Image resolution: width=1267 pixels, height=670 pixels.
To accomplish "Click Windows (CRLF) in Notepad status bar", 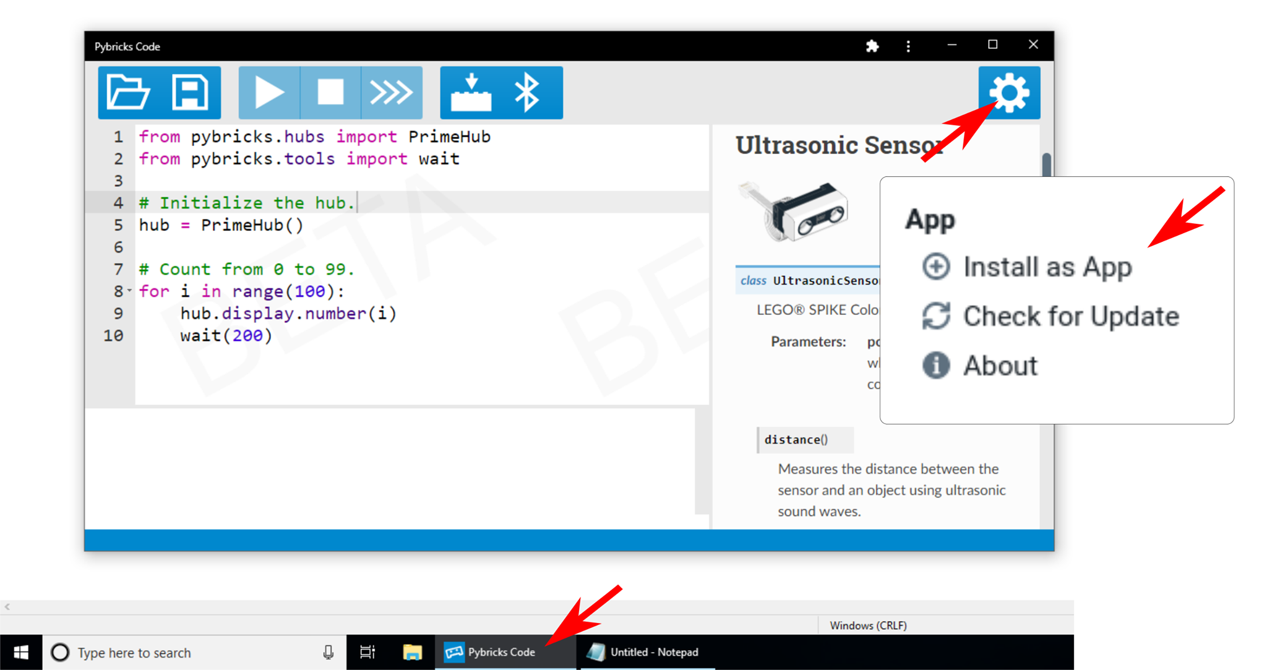I will (x=868, y=625).
